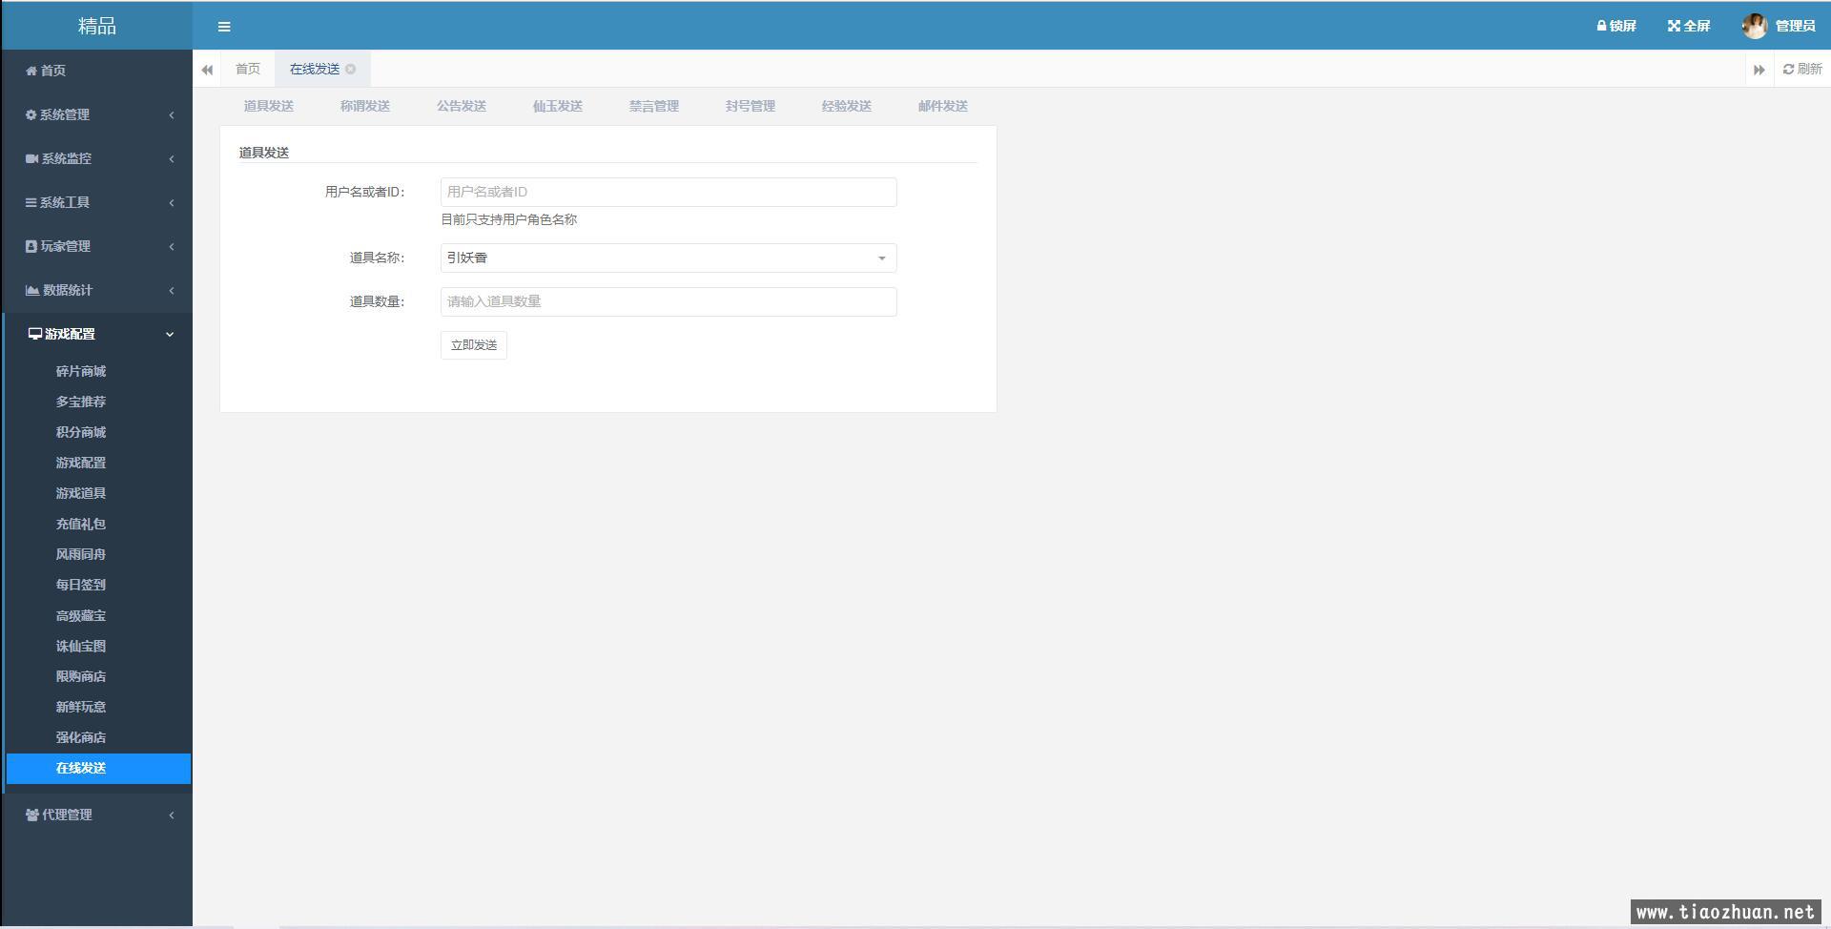This screenshot has width=1831, height=929.
Task: Click the tab scroll-right double arrow
Action: point(1759,70)
